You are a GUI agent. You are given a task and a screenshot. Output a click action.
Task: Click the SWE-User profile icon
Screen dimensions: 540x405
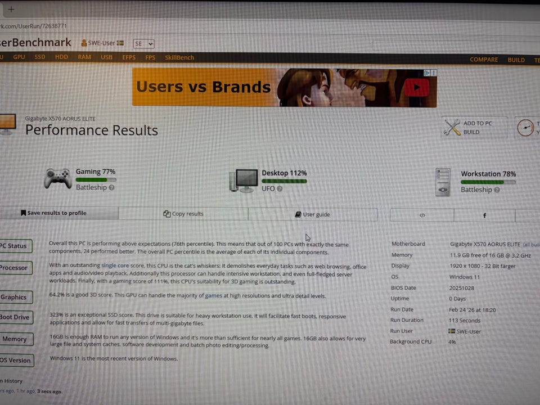84,43
